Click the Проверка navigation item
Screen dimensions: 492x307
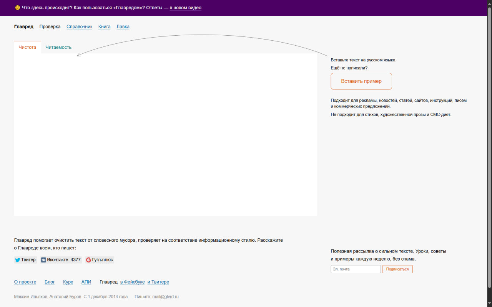50,26
